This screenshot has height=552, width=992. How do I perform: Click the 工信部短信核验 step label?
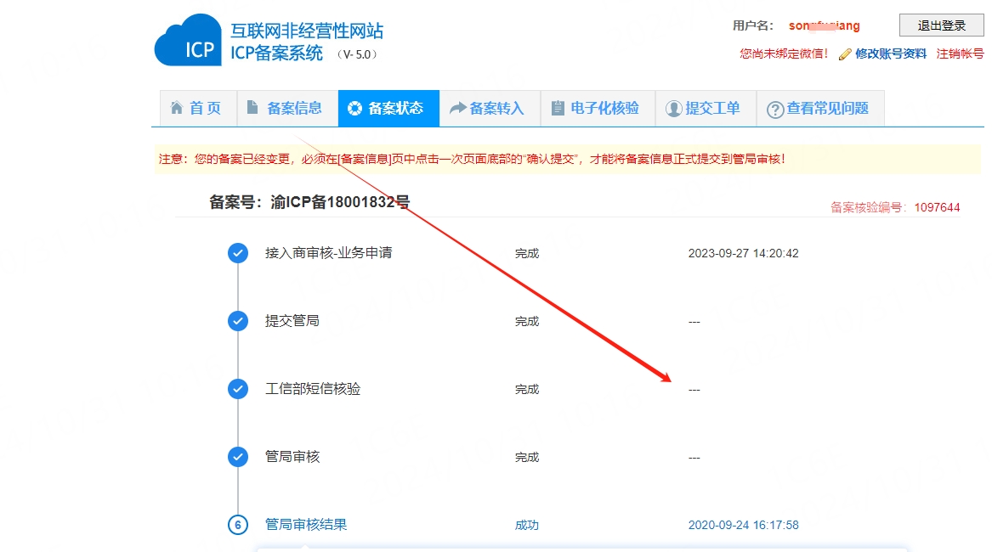click(x=313, y=389)
